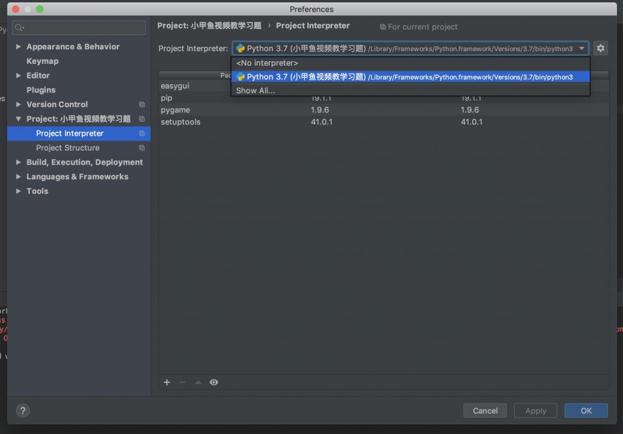Open the help question mark button
Screen dimensions: 623x434
(x=23, y=411)
